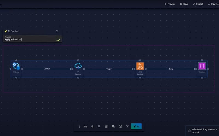
Task: Click the info icon in hint toast
Action: pos(189,131)
